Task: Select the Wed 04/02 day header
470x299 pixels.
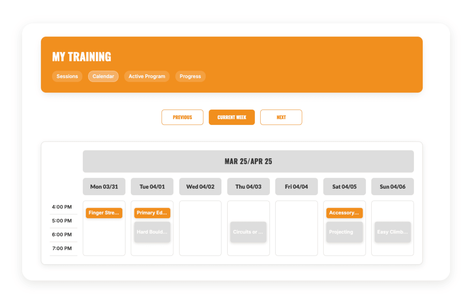Action: click(x=200, y=187)
